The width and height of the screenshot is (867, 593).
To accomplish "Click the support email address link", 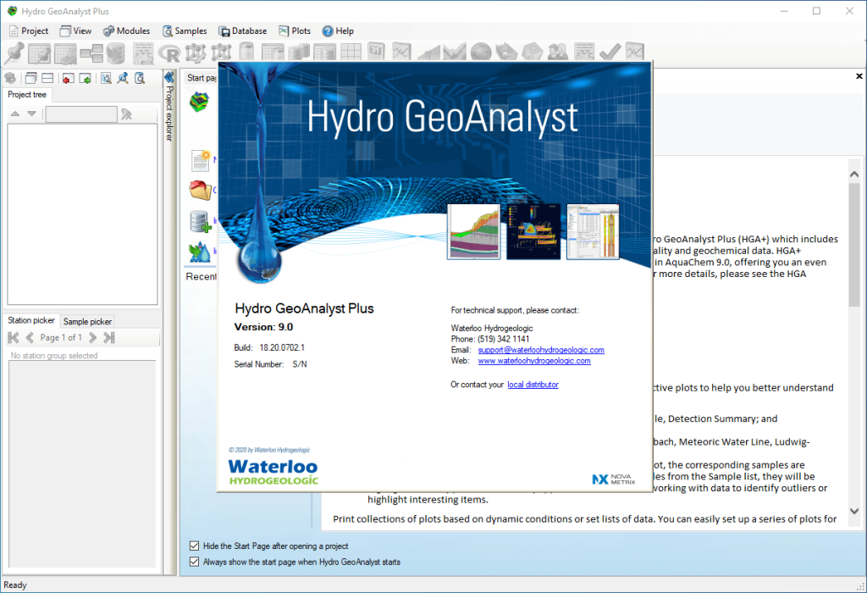I will 541,350.
